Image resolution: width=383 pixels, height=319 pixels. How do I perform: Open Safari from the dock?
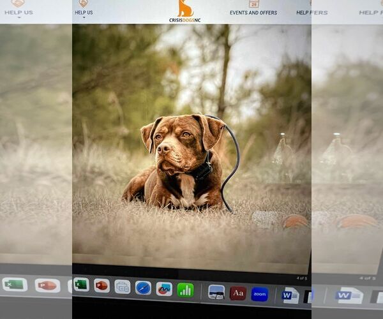point(143,288)
